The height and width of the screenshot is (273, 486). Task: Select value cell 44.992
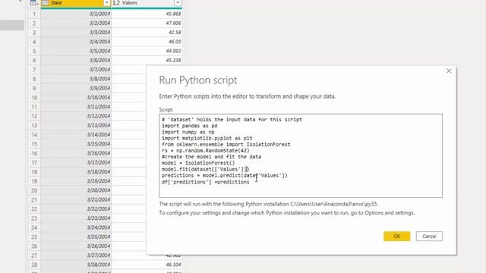tap(147, 51)
